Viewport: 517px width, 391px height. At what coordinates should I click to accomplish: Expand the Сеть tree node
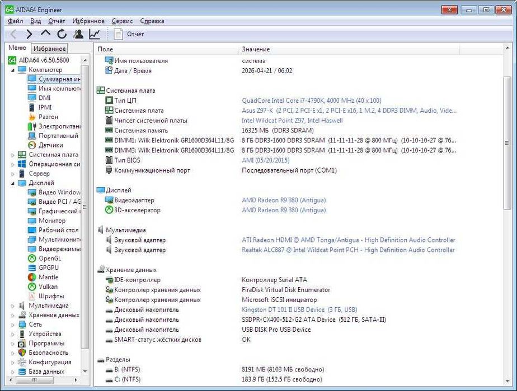[13, 325]
